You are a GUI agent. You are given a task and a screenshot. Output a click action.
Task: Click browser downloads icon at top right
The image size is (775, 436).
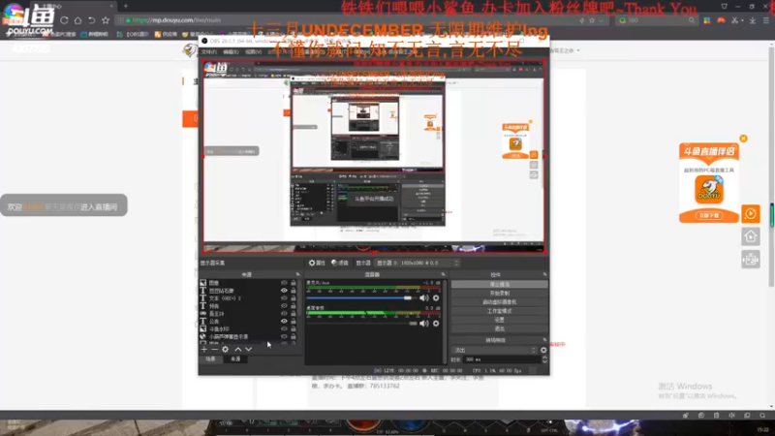pyautogui.click(x=753, y=20)
